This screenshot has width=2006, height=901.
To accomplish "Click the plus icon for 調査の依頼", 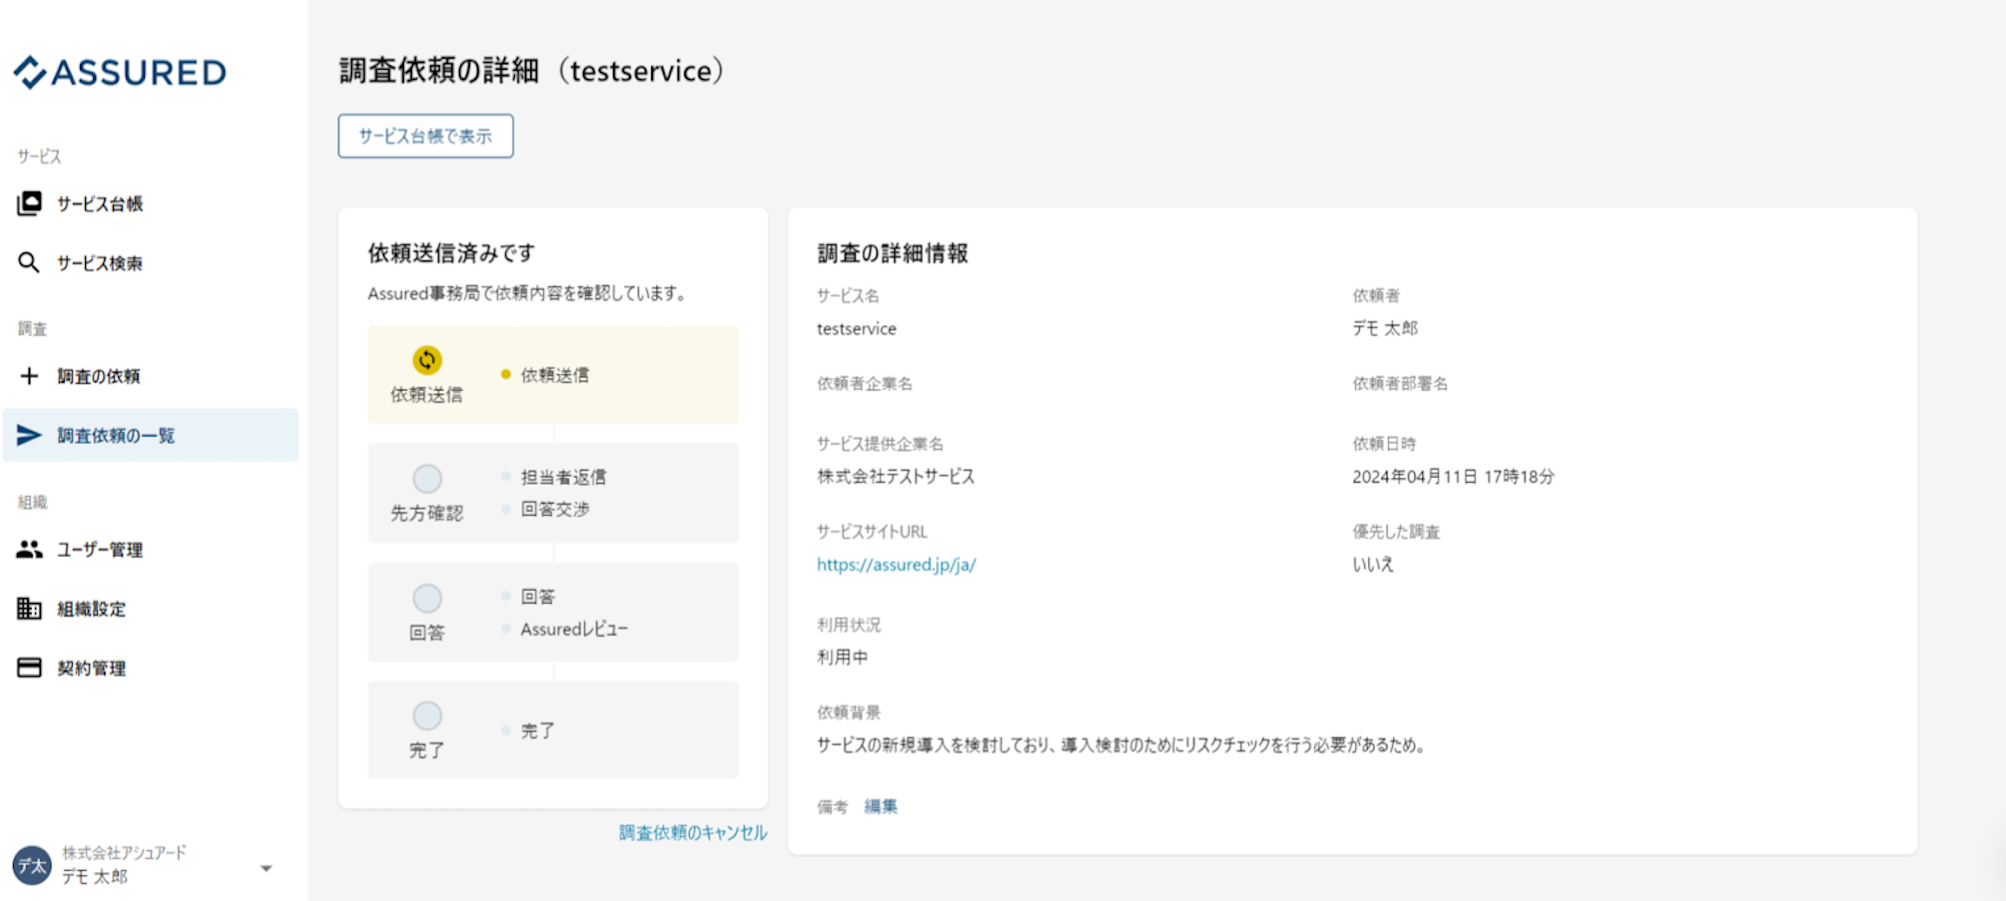I will pos(29,376).
